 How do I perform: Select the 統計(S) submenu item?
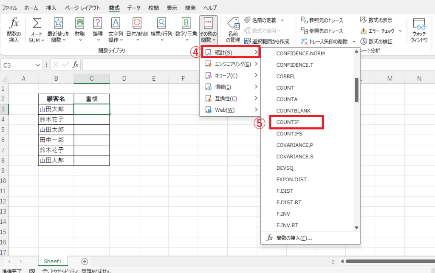click(x=230, y=52)
